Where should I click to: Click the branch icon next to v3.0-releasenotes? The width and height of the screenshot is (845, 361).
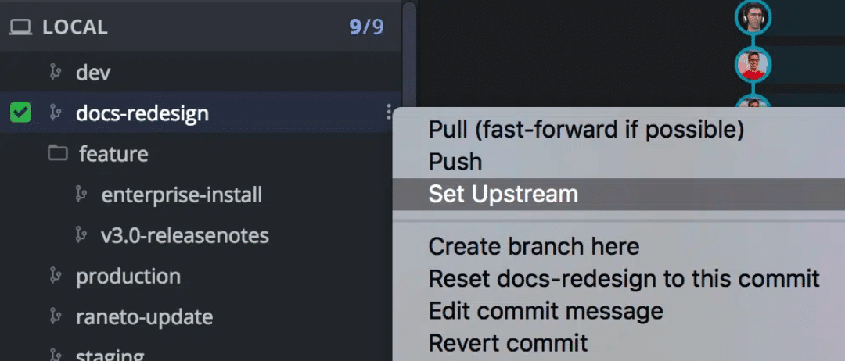[x=81, y=235]
